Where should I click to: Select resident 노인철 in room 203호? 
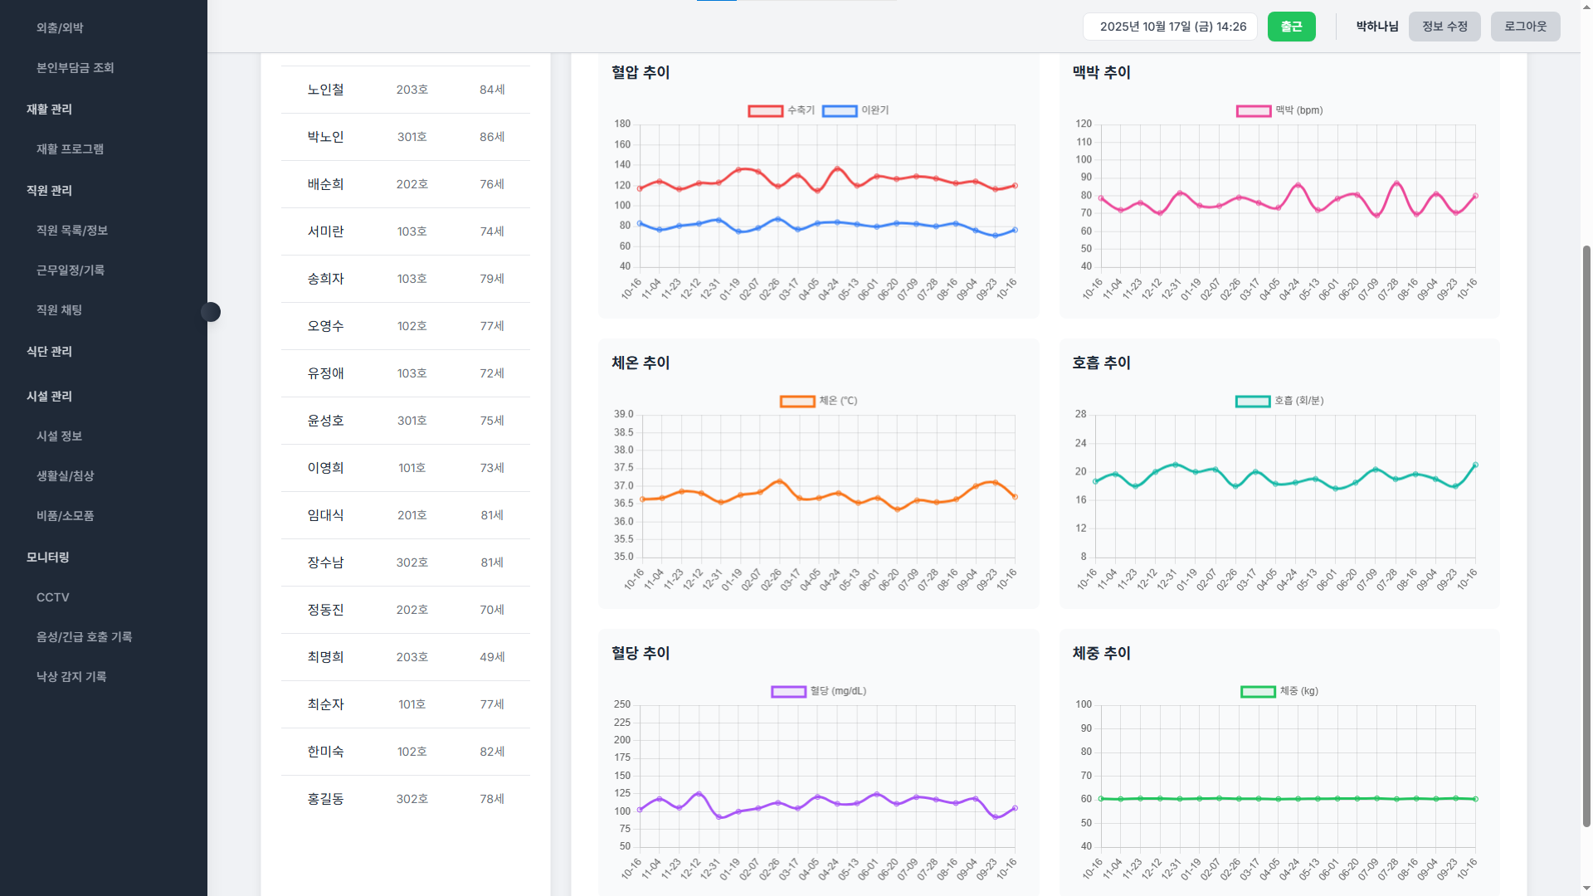click(406, 90)
